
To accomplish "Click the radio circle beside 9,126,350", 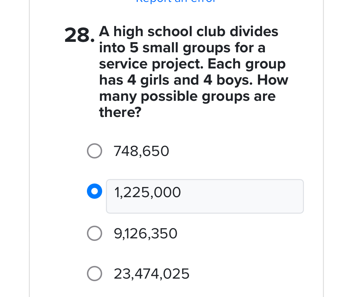I will (x=94, y=233).
